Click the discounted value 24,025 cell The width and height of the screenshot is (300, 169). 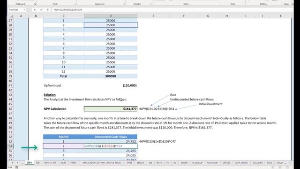111,155
